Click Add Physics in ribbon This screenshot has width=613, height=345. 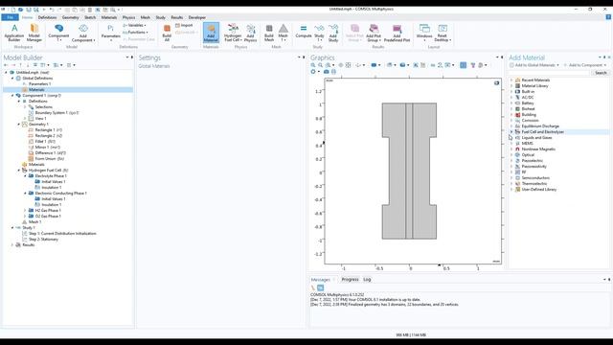pos(251,33)
